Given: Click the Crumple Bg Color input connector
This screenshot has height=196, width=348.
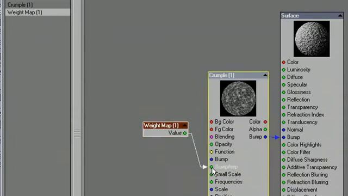Looking at the screenshot, I should click(x=212, y=122).
